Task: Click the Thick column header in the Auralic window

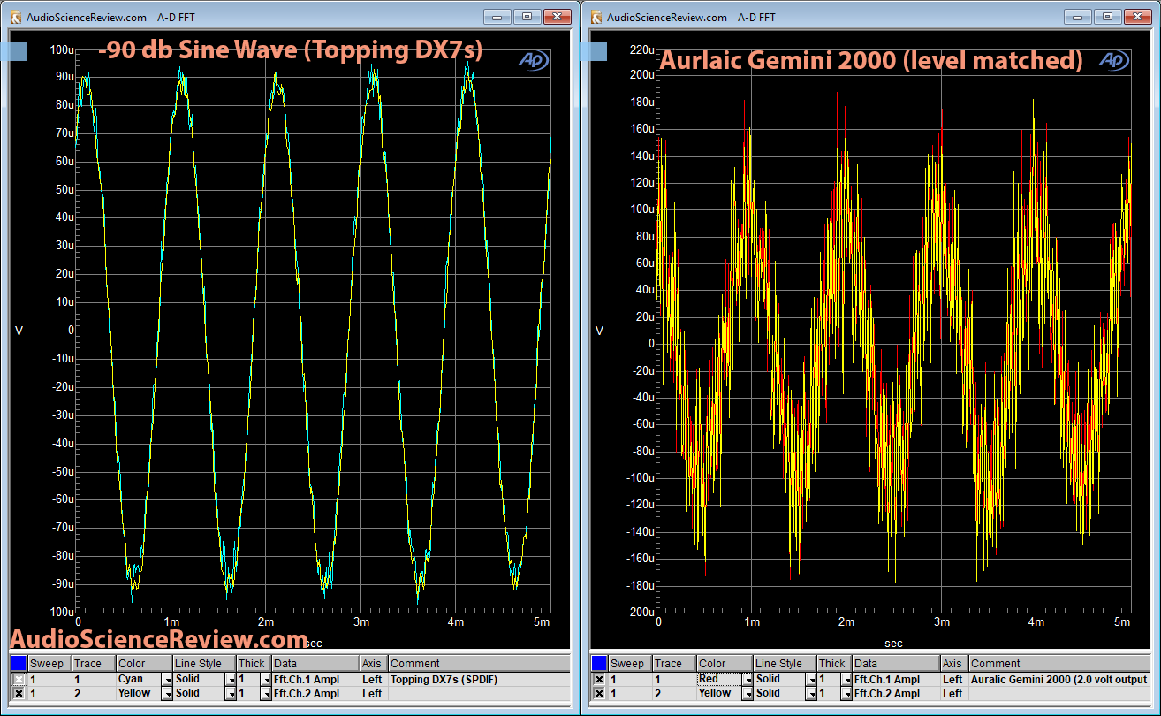Action: 834,663
